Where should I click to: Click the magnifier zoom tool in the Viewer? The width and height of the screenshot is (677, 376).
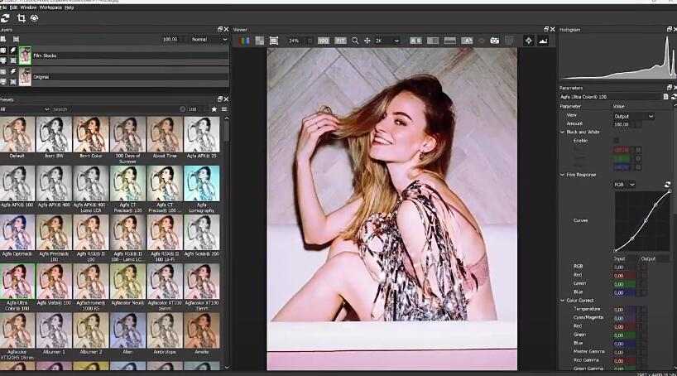355,40
